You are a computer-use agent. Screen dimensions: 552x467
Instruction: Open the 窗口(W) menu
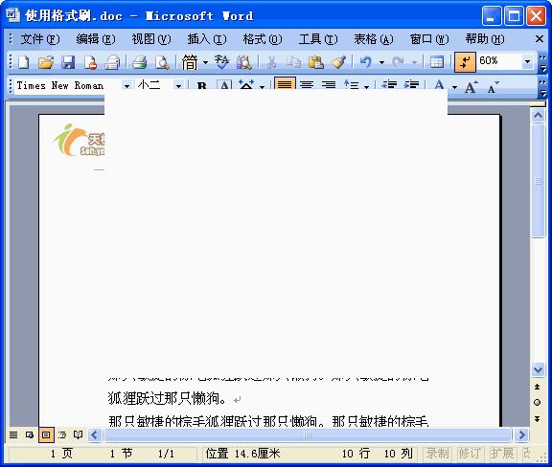429,38
